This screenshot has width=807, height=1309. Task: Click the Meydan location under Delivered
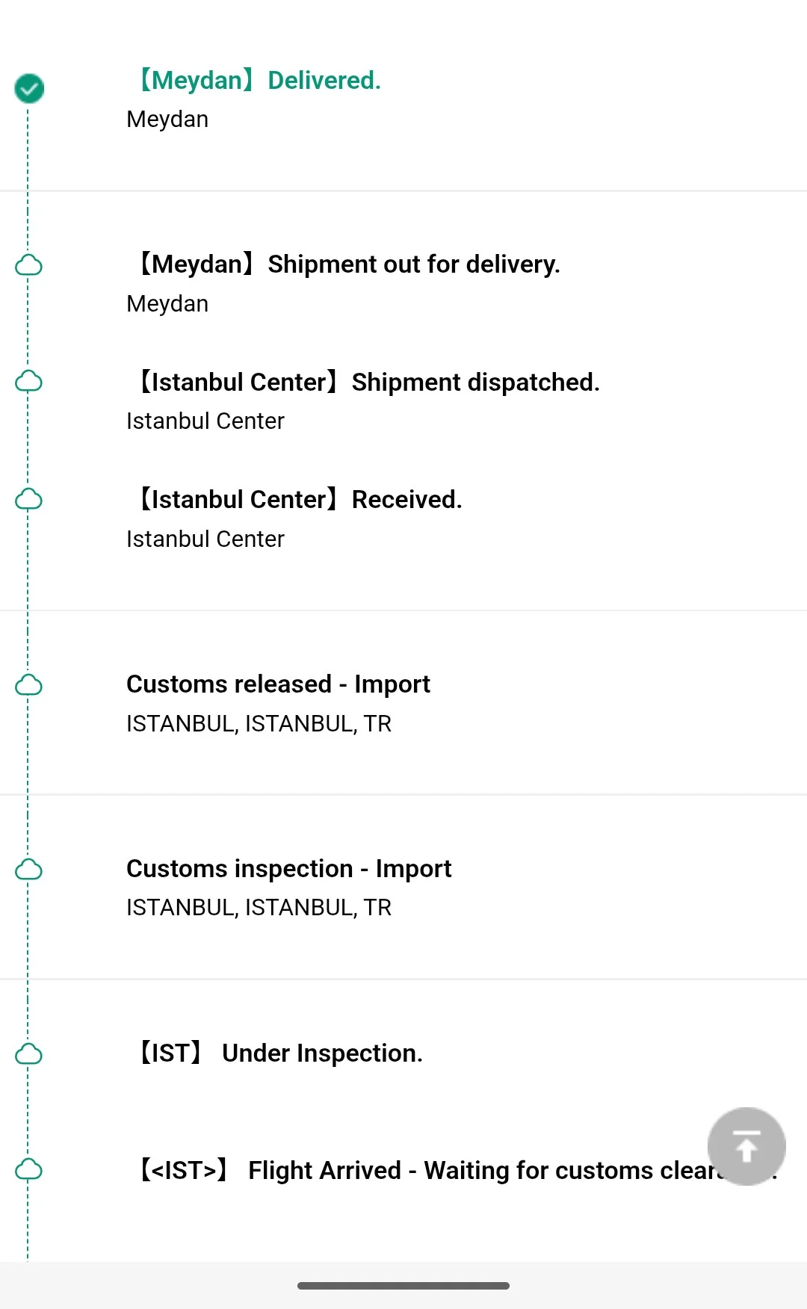point(167,120)
